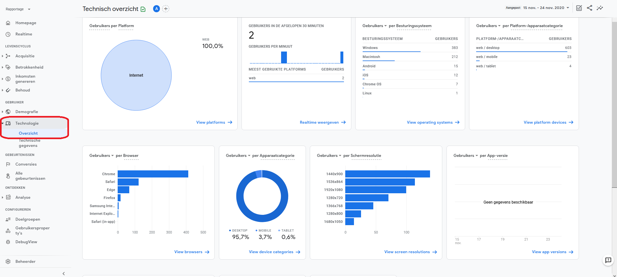The height and width of the screenshot is (277, 617).
Task: Click the All Users 'A' segment badge
Action: pyautogui.click(x=156, y=9)
